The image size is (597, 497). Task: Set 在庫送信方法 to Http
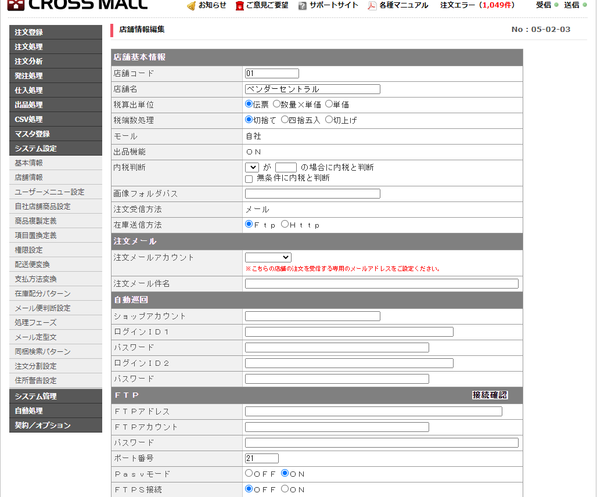coord(286,224)
